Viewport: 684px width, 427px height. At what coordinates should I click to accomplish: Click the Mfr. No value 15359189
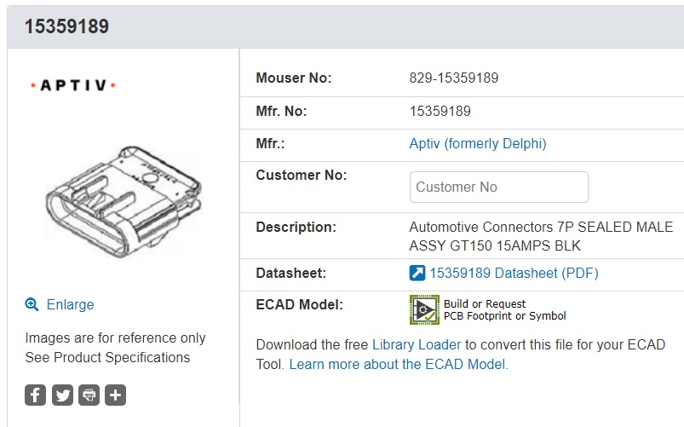440,111
